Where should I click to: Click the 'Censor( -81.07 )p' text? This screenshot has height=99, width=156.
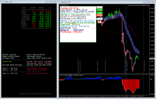(69, 8)
